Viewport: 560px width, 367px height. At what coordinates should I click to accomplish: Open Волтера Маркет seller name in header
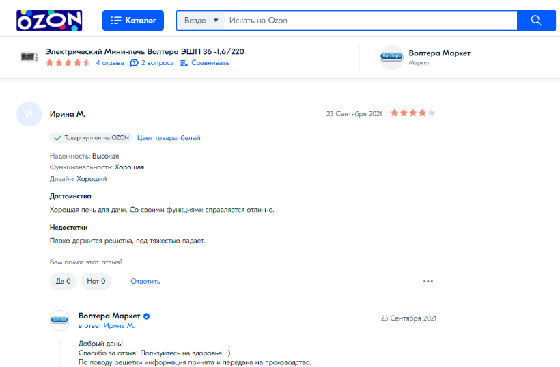[439, 53]
